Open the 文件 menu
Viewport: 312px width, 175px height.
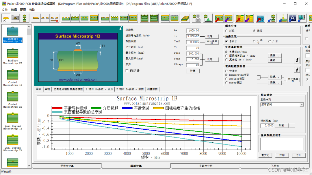point(5,10)
